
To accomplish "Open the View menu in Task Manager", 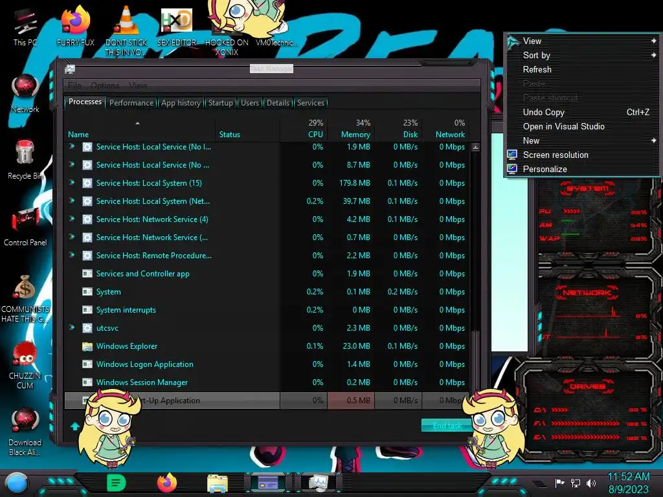I will point(138,85).
